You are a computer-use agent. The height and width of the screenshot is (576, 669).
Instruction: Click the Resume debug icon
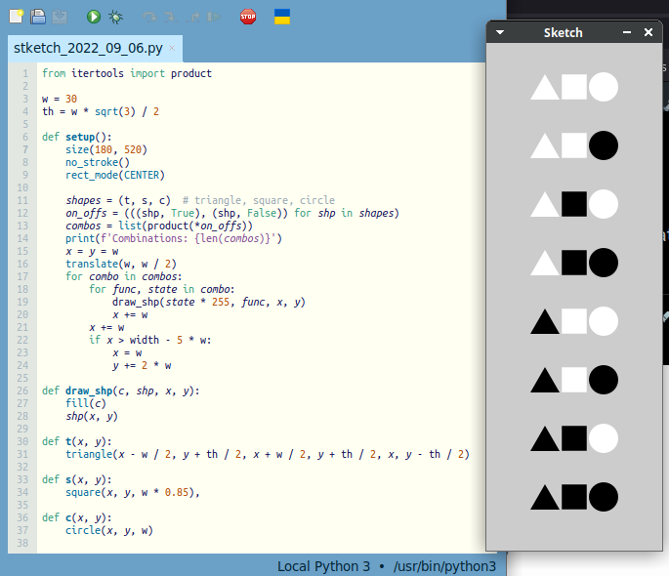pyautogui.click(x=212, y=17)
